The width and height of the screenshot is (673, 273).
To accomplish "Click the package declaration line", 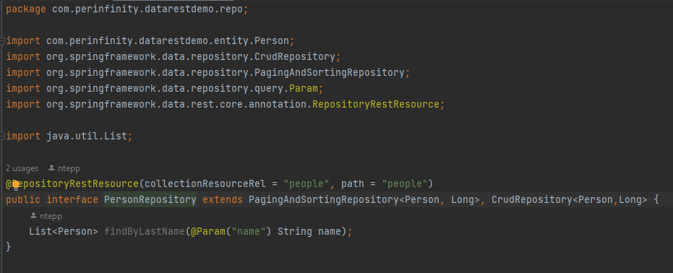I will tap(127, 9).
